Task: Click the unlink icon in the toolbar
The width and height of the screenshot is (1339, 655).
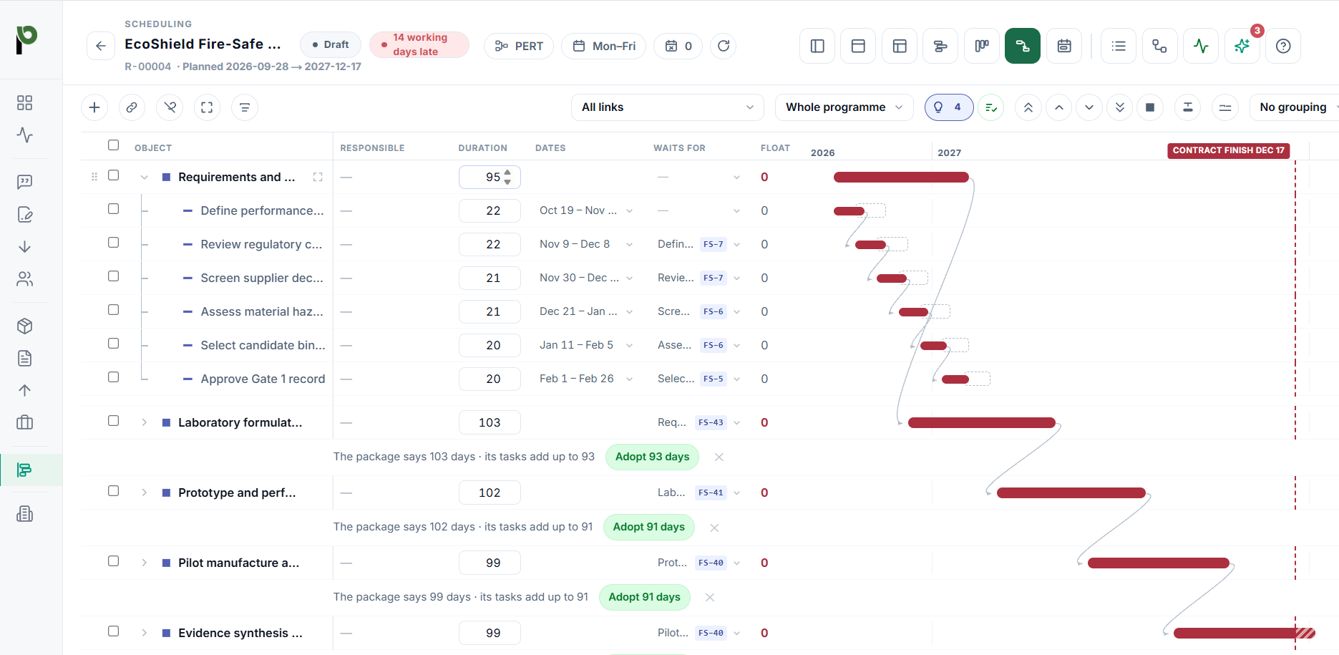Action: pos(170,107)
